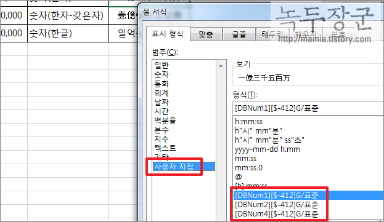This screenshot has height=222, width=384.
Task: Select 회계 category
Action: point(161,93)
